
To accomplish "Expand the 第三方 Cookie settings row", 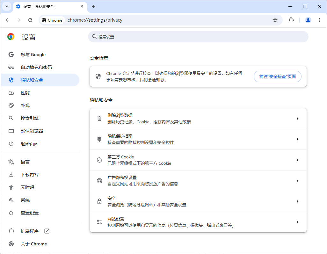I will [x=298, y=160].
